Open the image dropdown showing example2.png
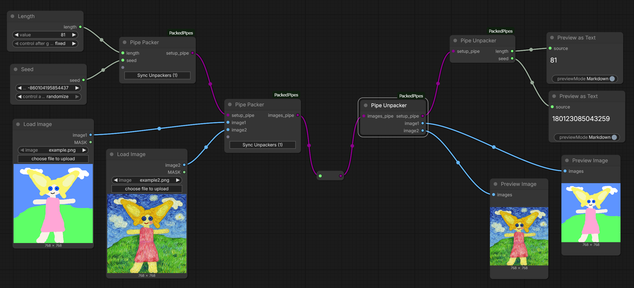Image resolution: width=634 pixels, height=288 pixels. [147, 180]
